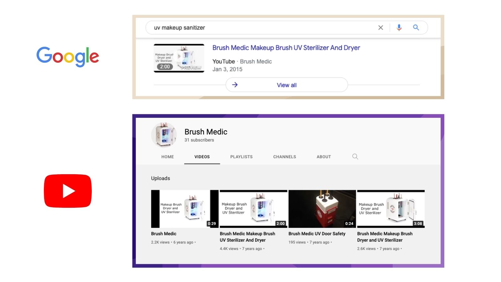Click the Brush Medic UV Door Safety title
The width and height of the screenshot is (501, 282).
[x=317, y=234]
